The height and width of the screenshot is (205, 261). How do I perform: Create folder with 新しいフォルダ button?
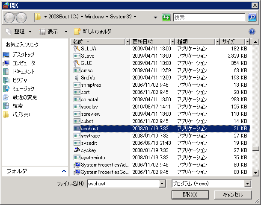tap(92, 32)
